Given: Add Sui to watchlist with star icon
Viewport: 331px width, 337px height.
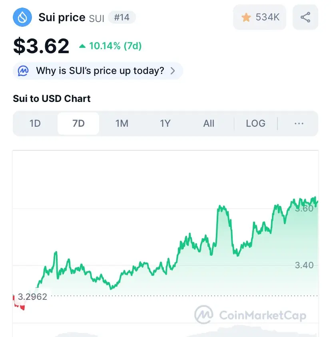Looking at the screenshot, I should (246, 17).
